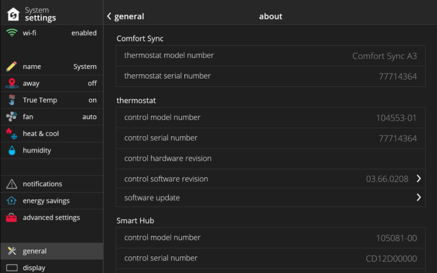
Task: Toggle away mode showing off
Action: (92, 84)
